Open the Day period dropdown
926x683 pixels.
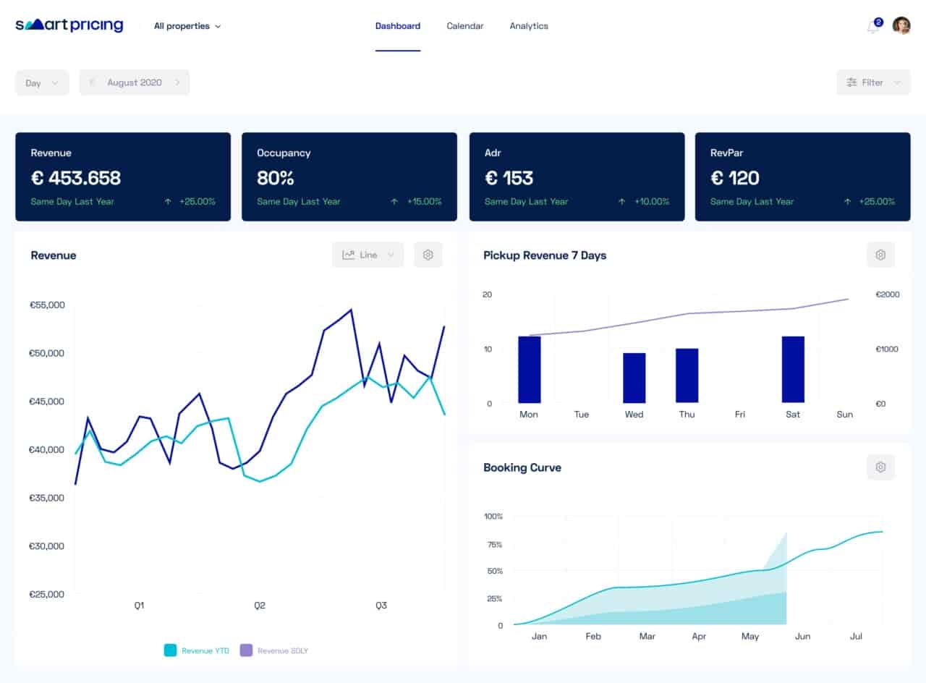point(42,82)
